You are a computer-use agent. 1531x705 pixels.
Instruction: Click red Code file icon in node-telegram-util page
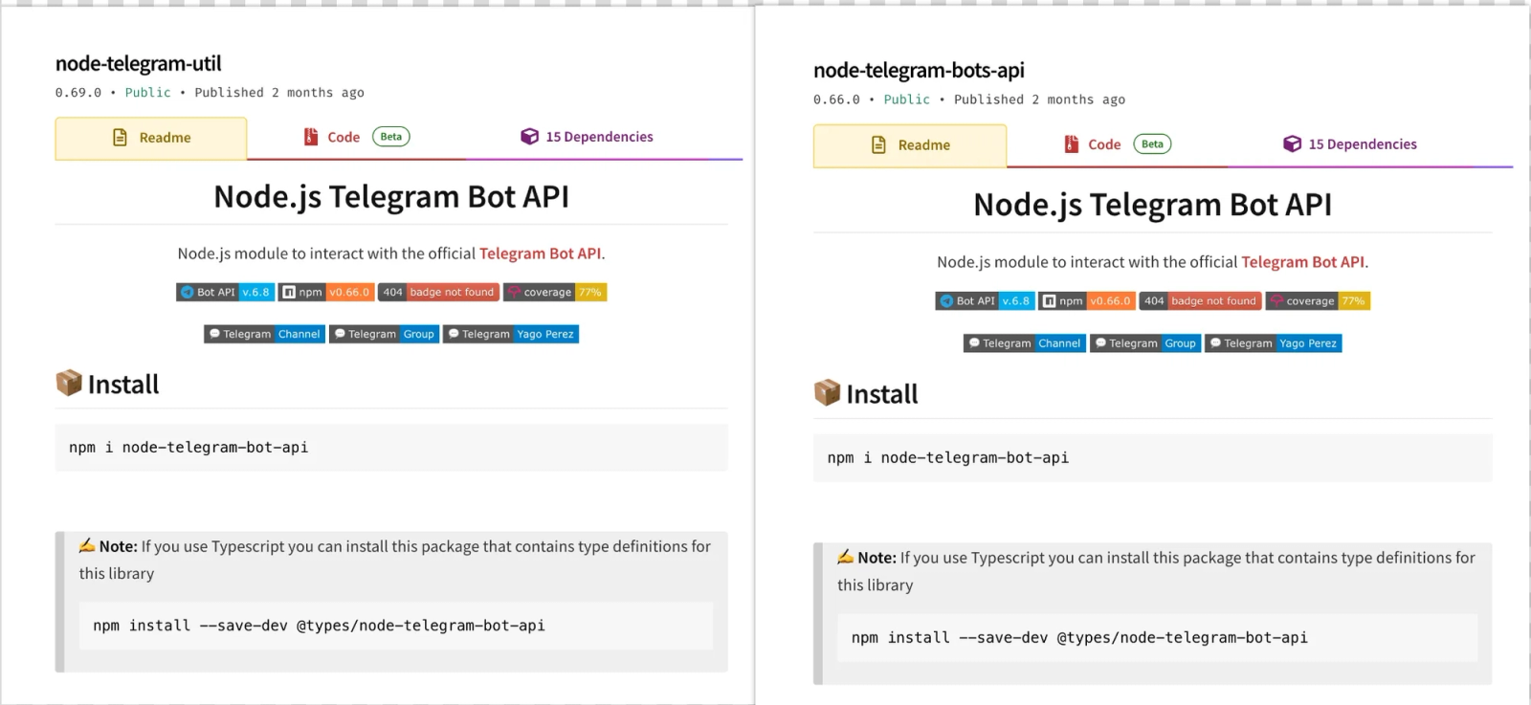click(x=311, y=137)
